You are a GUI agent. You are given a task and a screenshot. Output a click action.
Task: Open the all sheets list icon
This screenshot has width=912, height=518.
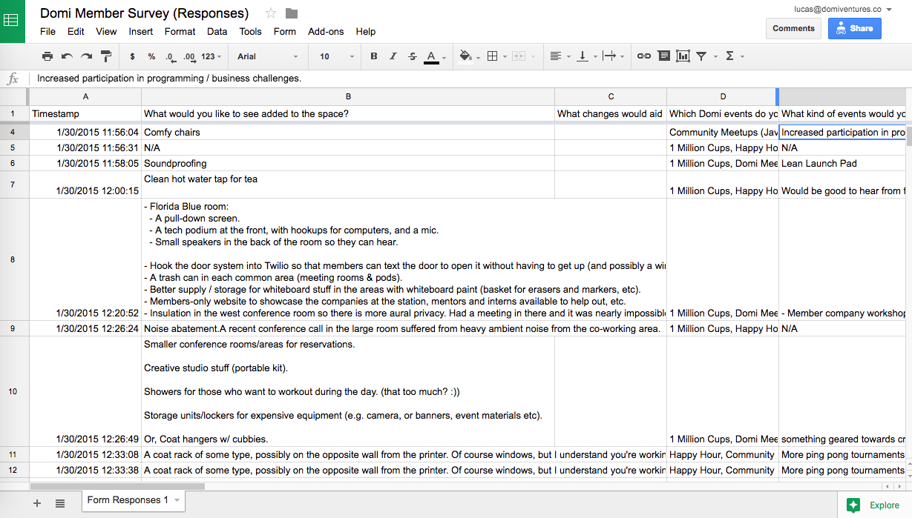(60, 503)
